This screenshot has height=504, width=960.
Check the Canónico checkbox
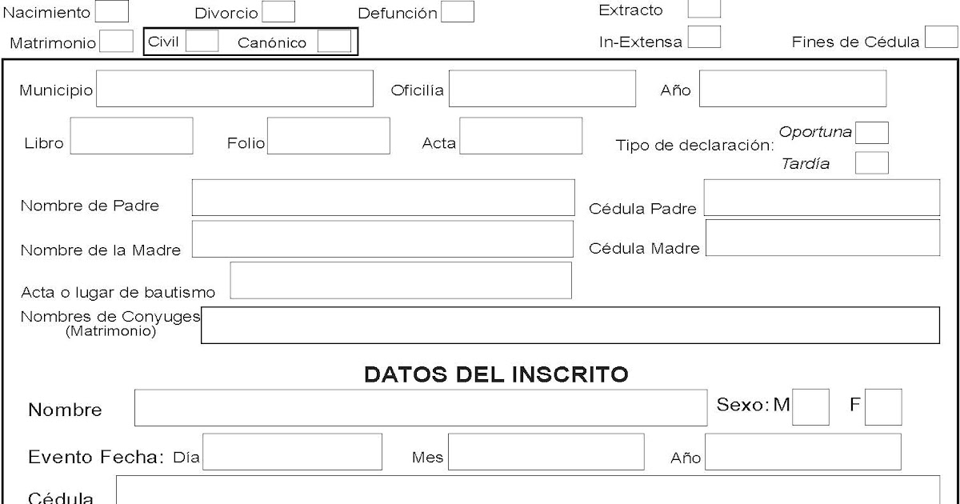tap(334, 42)
